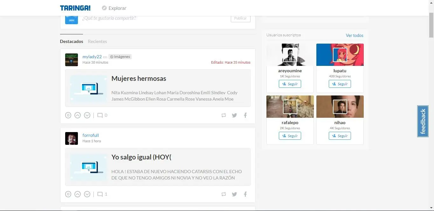The height and width of the screenshot is (211, 434).
Task: Click the Editado: Hace 35 minutos note
Action: [231, 62]
